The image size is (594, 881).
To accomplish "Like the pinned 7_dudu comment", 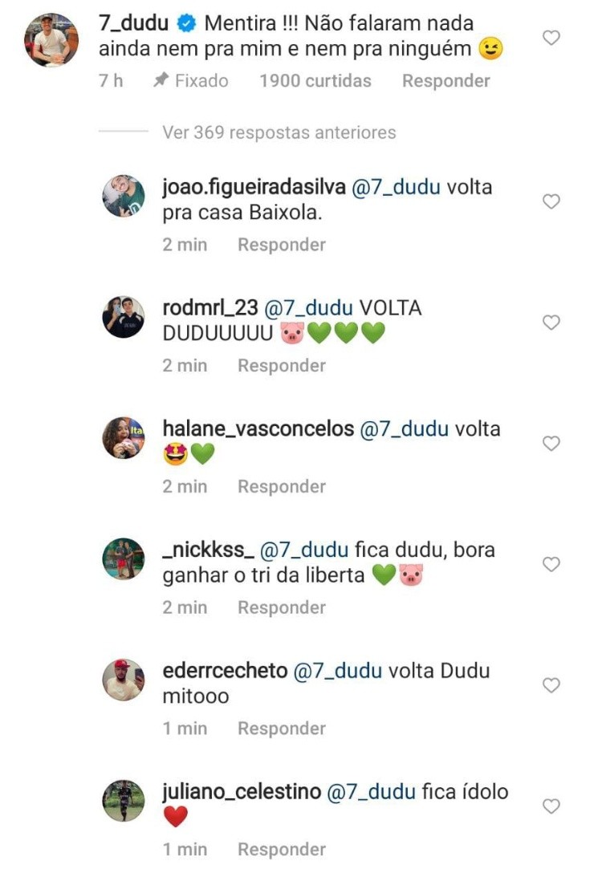I will click(x=551, y=38).
